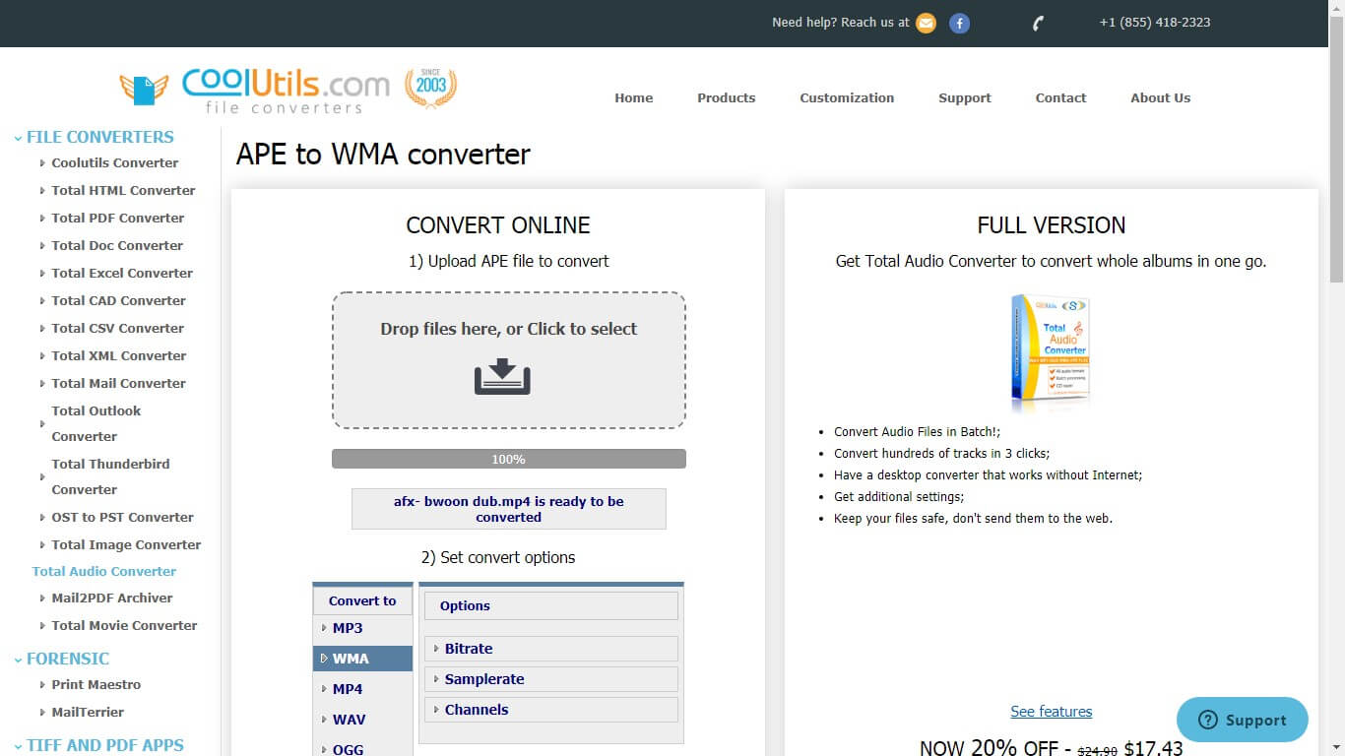
Task: Select OGG as the convert format
Action: (362, 749)
